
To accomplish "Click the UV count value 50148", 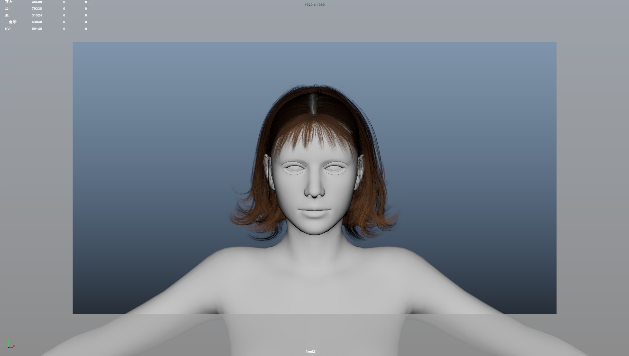I will coord(37,29).
